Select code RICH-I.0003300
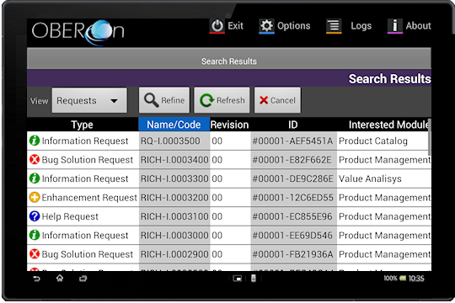 [x=174, y=178]
